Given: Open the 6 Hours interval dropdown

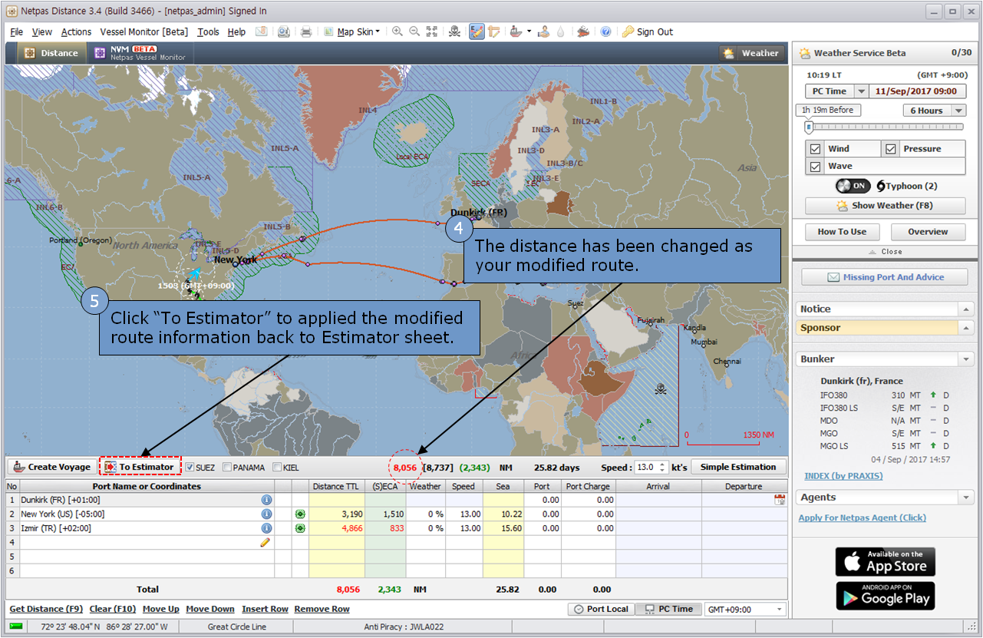Looking at the screenshot, I should (x=958, y=111).
